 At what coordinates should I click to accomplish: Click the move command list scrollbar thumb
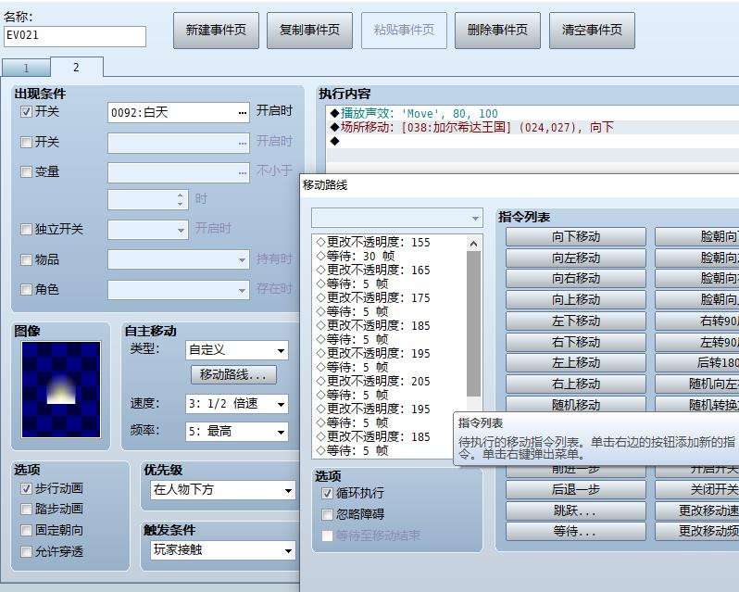click(473, 323)
